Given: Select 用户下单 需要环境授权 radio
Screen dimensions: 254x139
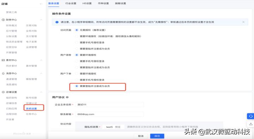Looking at the screenshot, I should tap(77, 74).
